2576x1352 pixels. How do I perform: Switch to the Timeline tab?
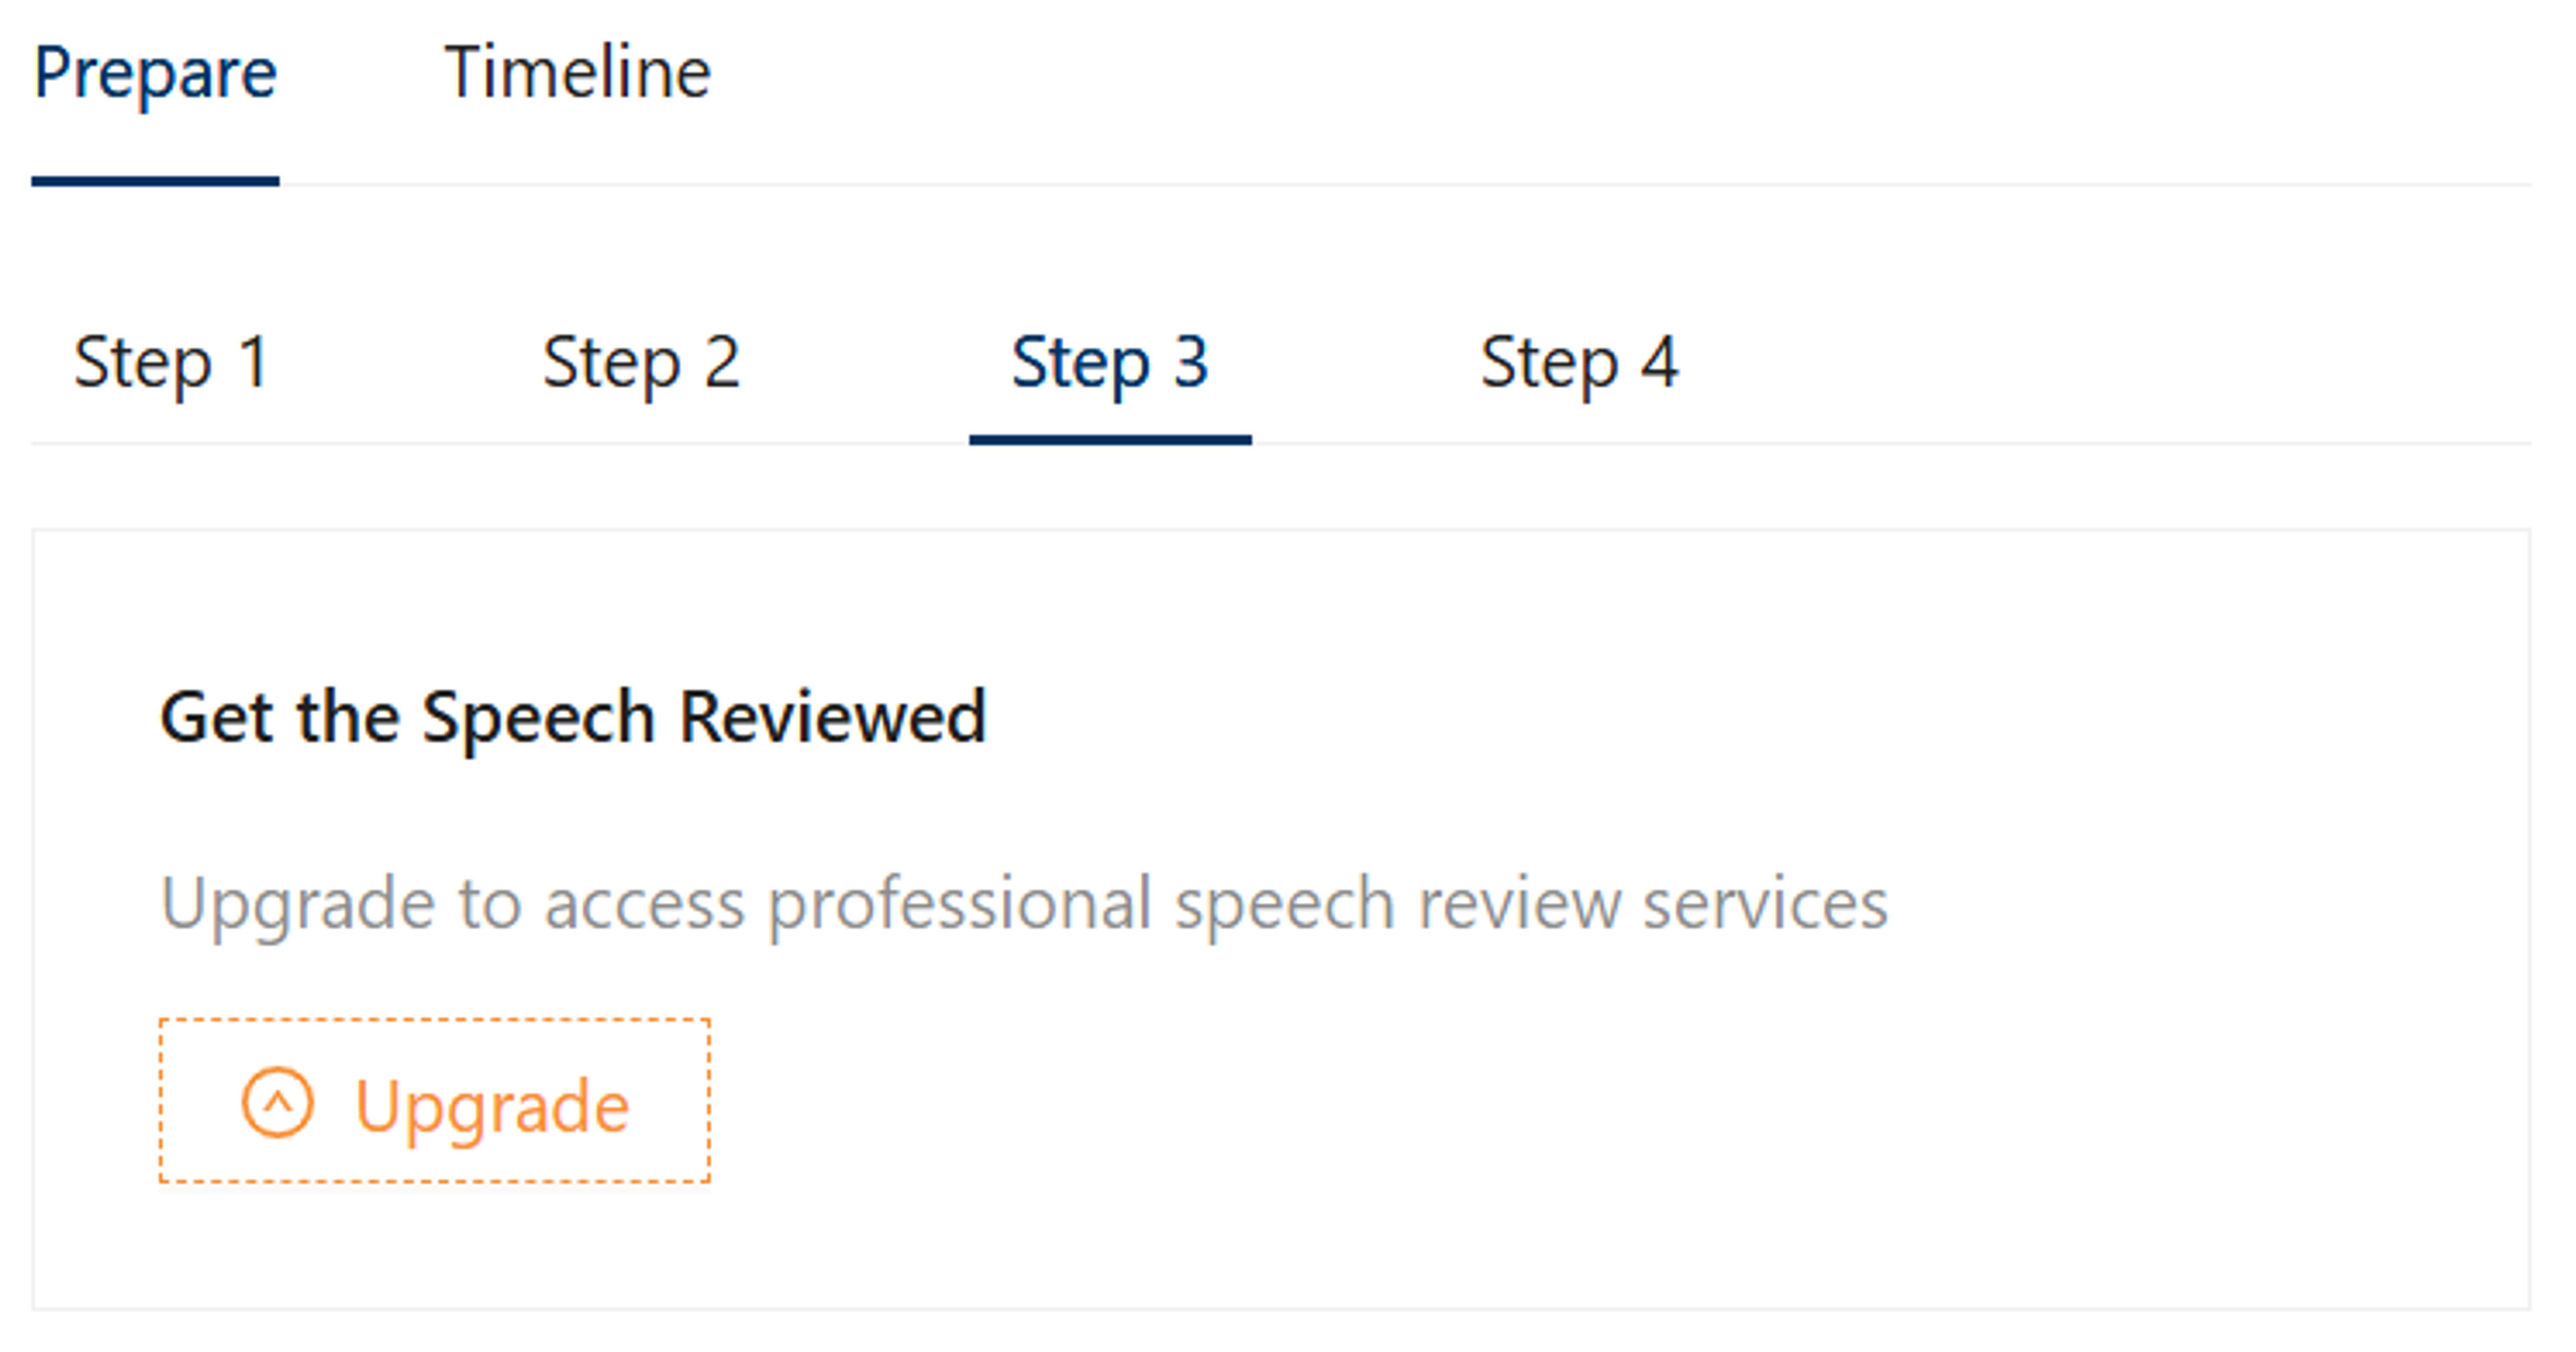click(577, 73)
